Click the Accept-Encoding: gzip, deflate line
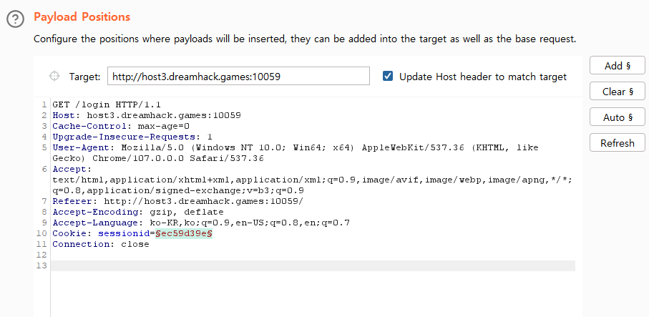The height and width of the screenshot is (317, 649). pos(138,213)
